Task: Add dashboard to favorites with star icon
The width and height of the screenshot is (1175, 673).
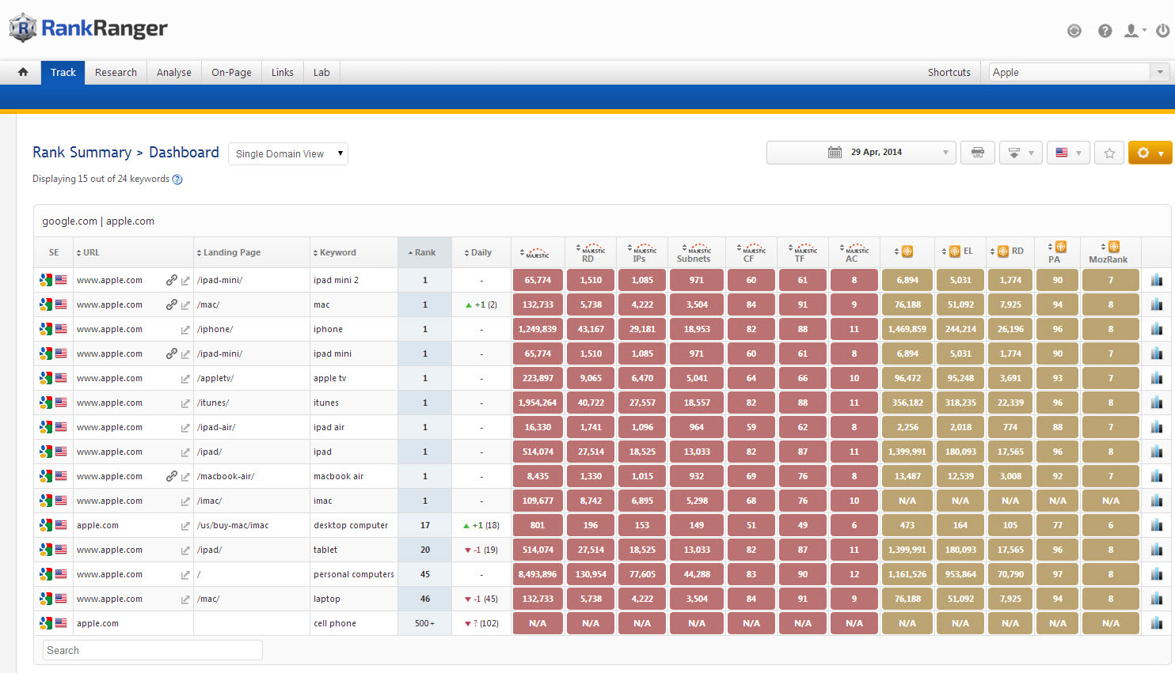Action: 1109,153
